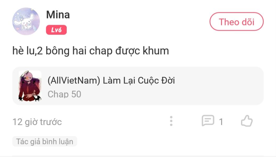This screenshot has width=276, height=157.
Task: Tap the "Lv6" text inside the badge
Action: click(x=56, y=30)
